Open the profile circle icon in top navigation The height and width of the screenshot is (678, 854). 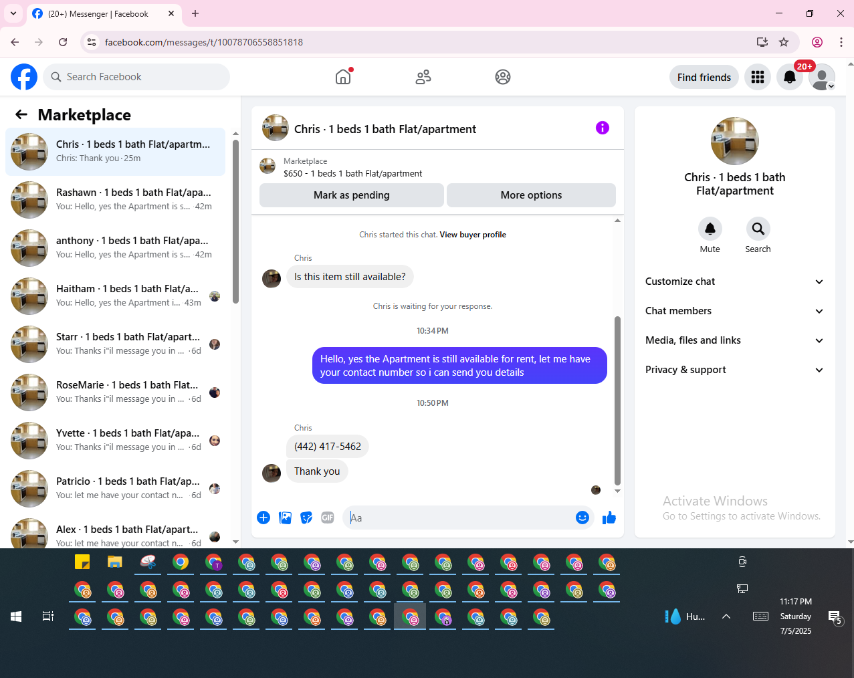pyautogui.click(x=503, y=77)
